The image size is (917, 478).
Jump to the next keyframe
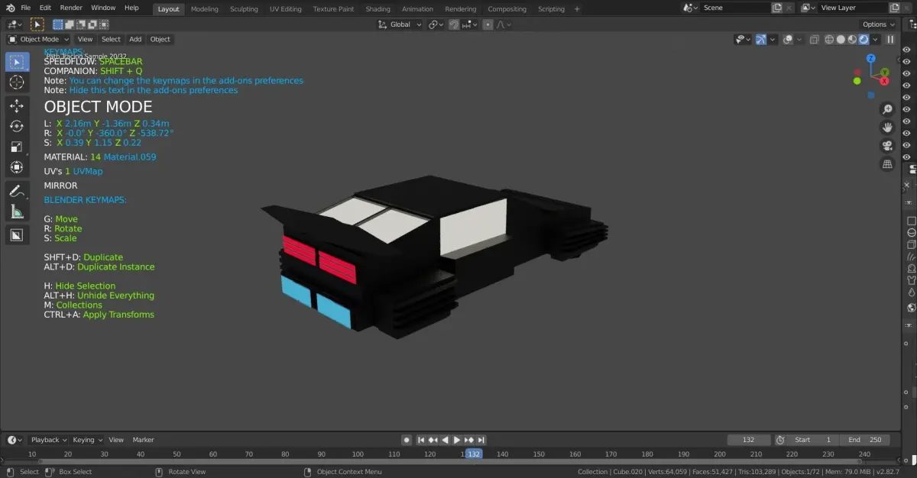469,440
